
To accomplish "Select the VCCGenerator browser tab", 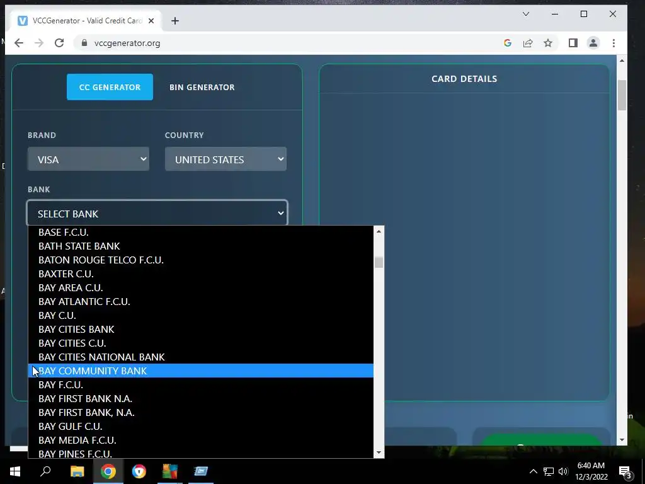I will (84, 21).
